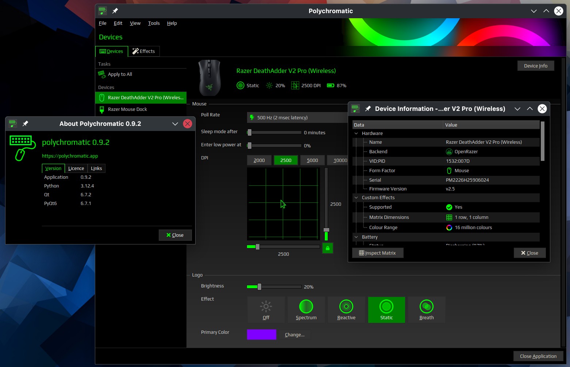
Task: Select Razer Mouse Dock in device list
Action: click(141, 109)
